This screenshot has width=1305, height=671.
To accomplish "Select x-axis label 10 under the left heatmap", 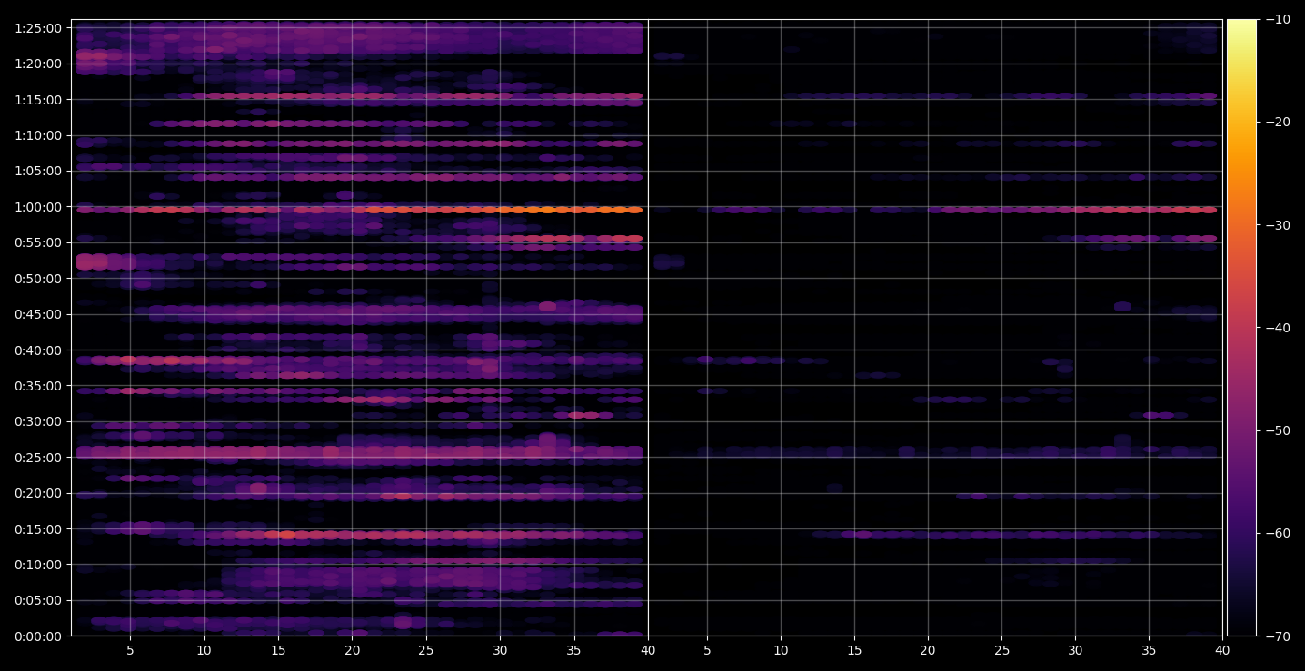I will [x=204, y=650].
